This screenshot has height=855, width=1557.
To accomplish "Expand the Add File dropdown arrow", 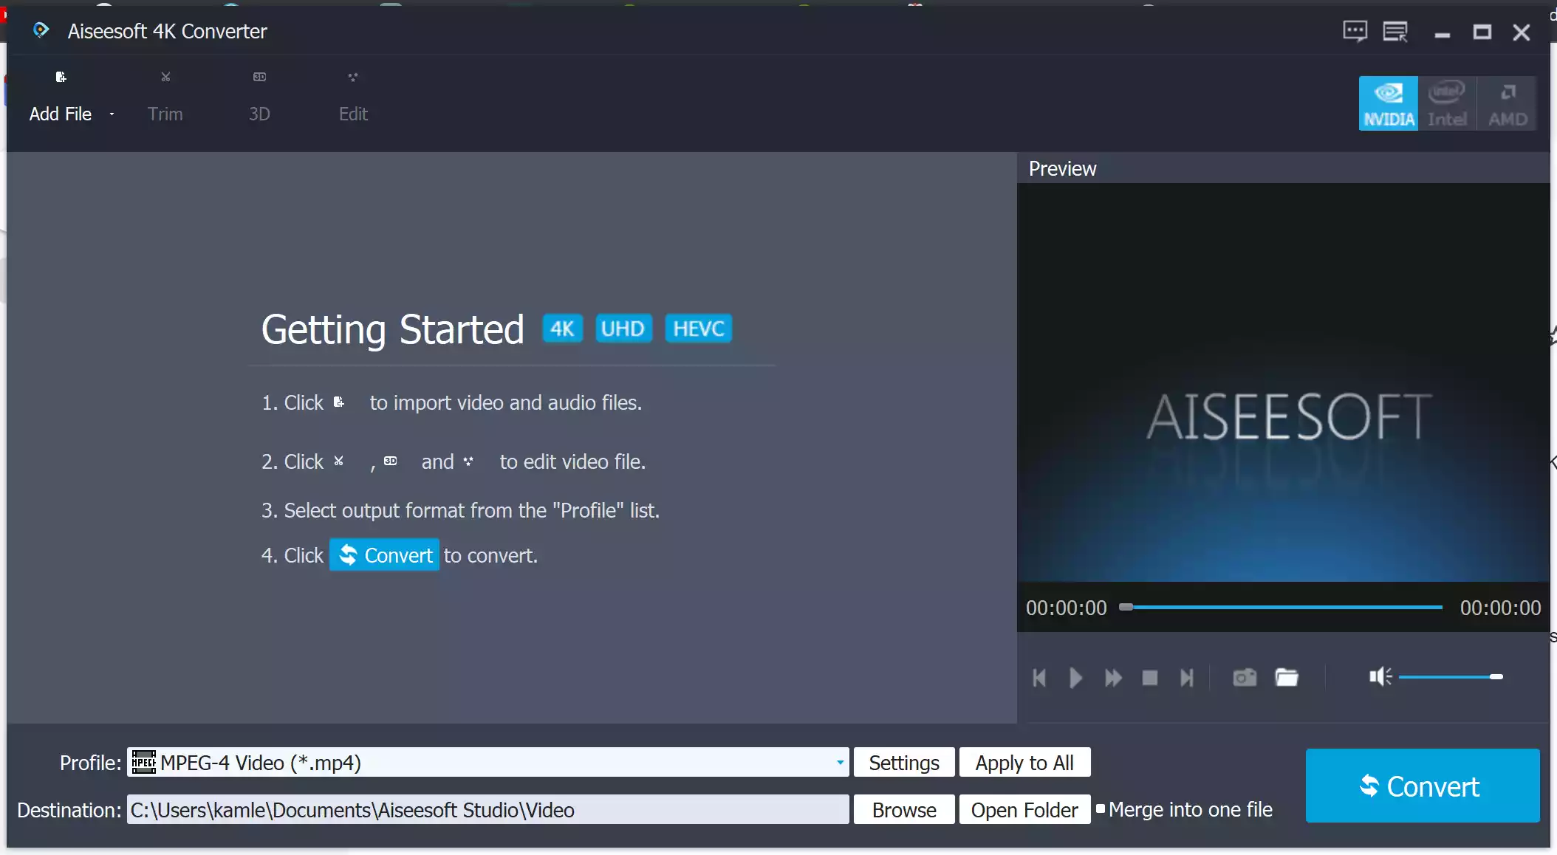I will click(x=112, y=114).
